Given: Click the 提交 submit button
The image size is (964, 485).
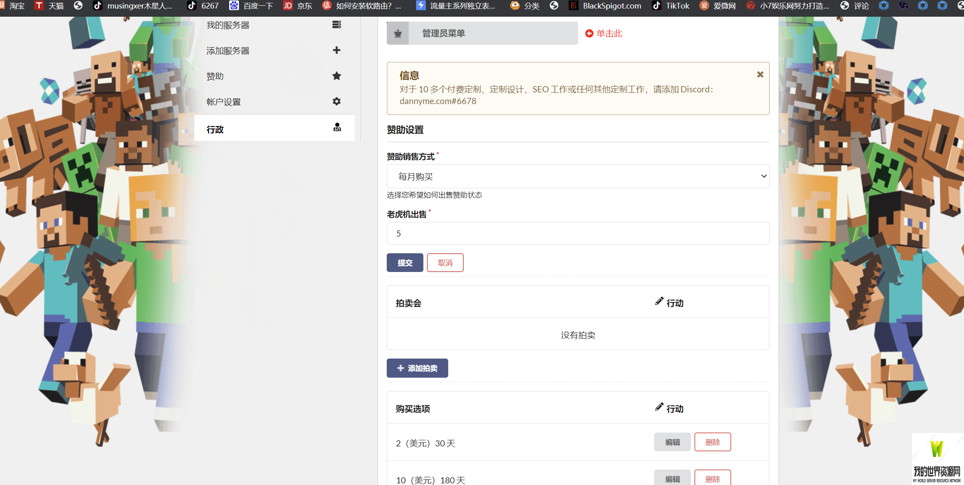Looking at the screenshot, I should point(405,263).
